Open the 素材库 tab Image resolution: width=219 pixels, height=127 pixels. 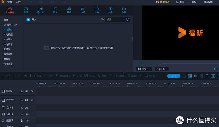tap(40, 10)
